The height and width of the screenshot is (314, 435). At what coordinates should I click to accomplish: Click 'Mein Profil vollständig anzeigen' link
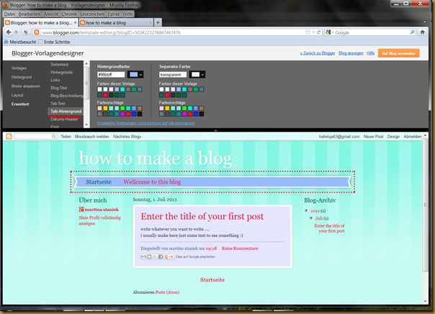click(x=99, y=220)
